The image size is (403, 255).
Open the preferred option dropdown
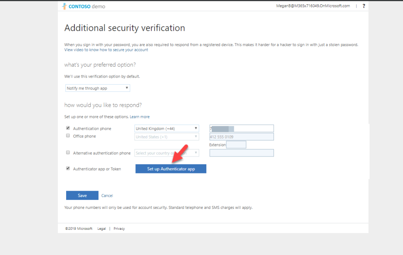point(97,88)
